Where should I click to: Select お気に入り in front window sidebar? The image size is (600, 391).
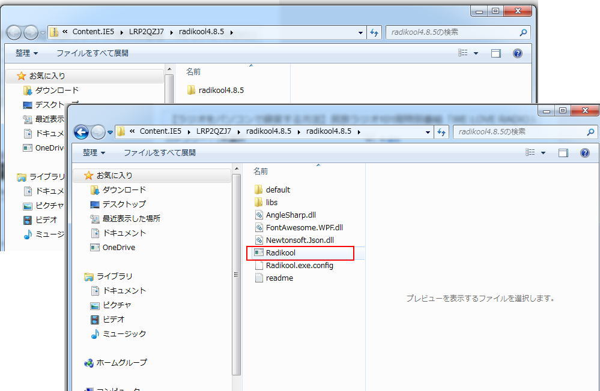(x=114, y=175)
